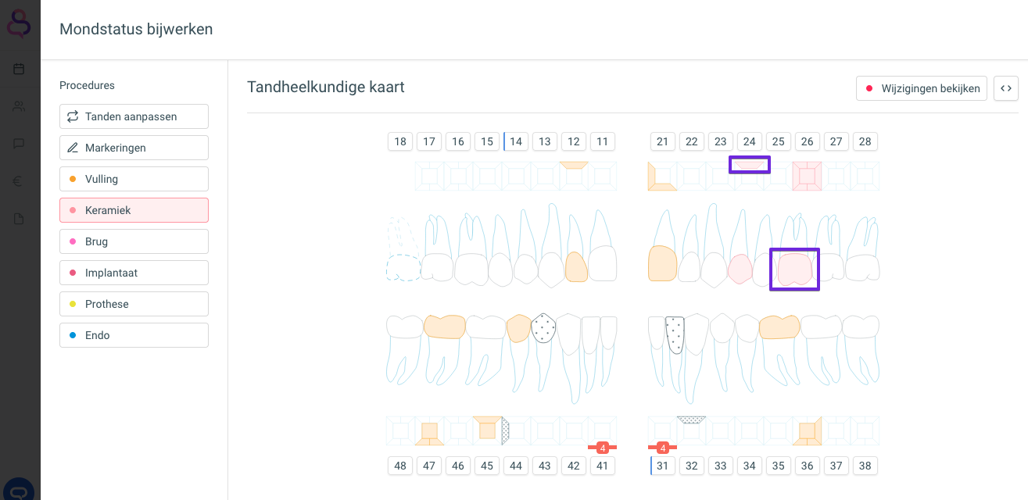Open the calendar icon in the sidebar
Image resolution: width=1028 pixels, height=500 pixels.
(19, 69)
